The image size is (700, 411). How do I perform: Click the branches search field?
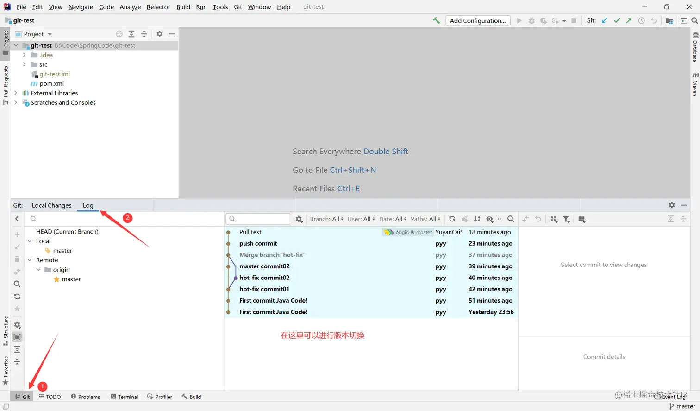pos(125,219)
